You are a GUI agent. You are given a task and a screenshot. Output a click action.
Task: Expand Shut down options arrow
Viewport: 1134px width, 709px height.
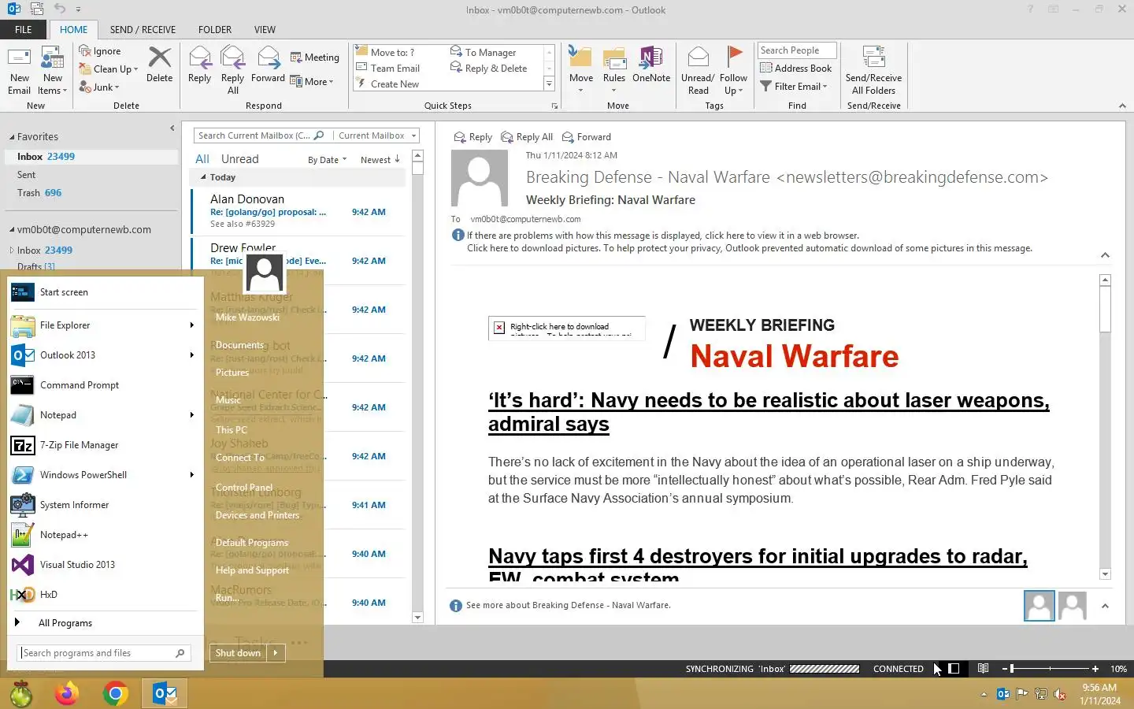coord(276,653)
